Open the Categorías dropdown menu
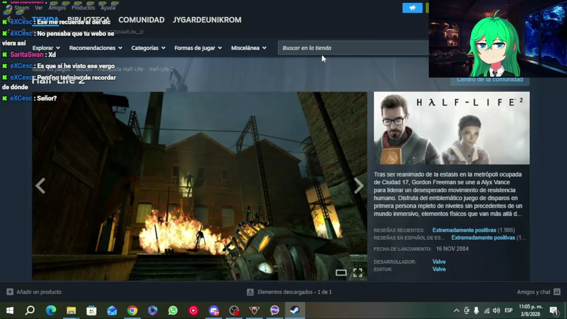Viewport: 567px width, 319px height. point(148,48)
